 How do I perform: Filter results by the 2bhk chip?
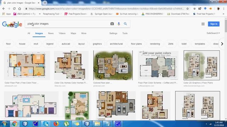[x=171, y=44]
